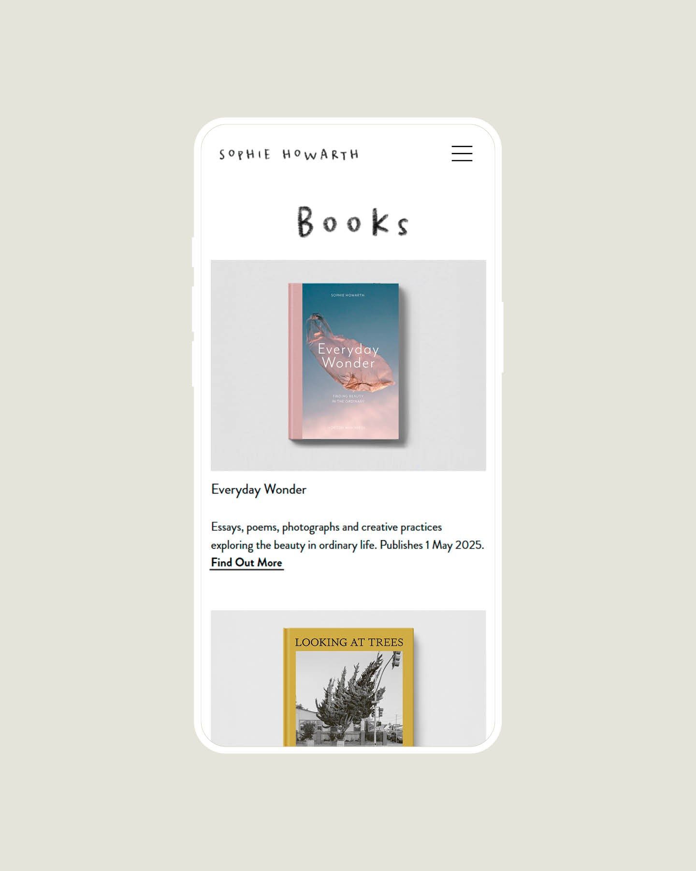Click the Everyday Wonder heading below image
Screen dimensions: 696x871
[x=259, y=490]
